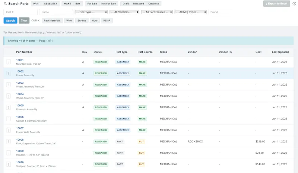Click the Vendor column header

coord(192,52)
